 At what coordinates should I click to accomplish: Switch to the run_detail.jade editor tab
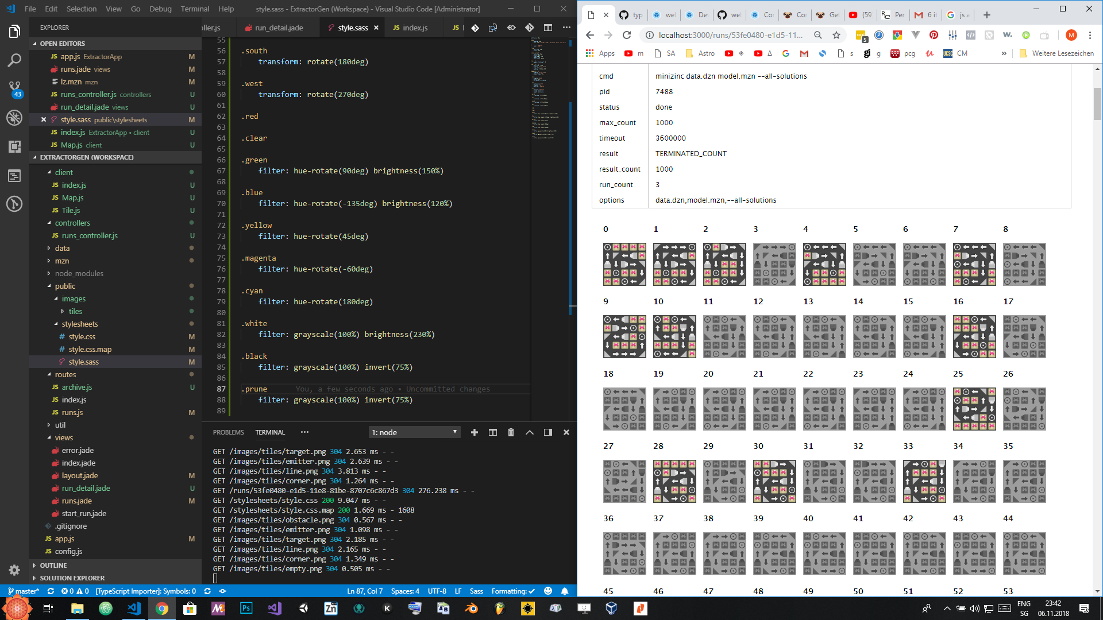[279, 28]
